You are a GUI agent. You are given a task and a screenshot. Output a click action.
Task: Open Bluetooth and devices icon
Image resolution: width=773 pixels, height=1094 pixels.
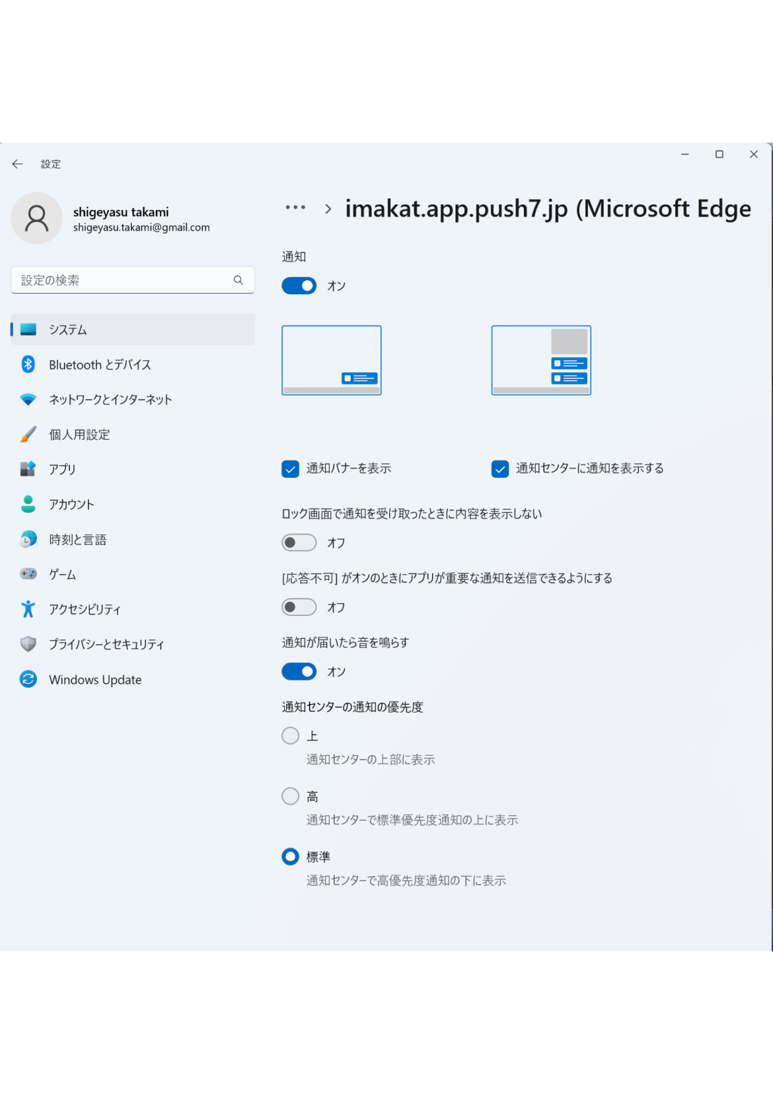click(28, 365)
